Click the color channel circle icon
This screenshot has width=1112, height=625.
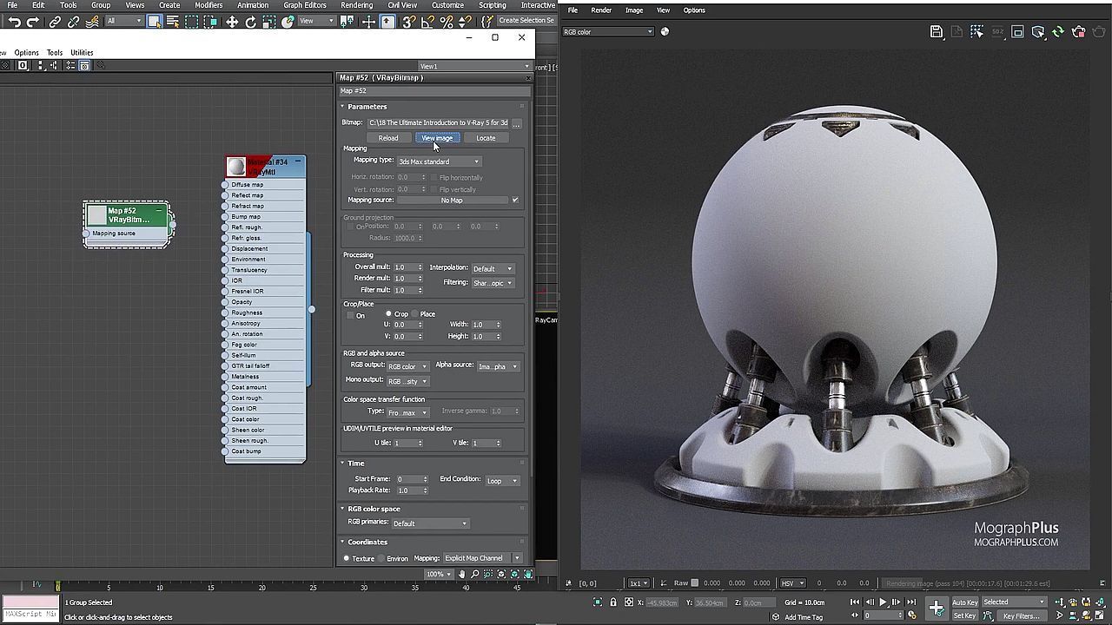[665, 32]
